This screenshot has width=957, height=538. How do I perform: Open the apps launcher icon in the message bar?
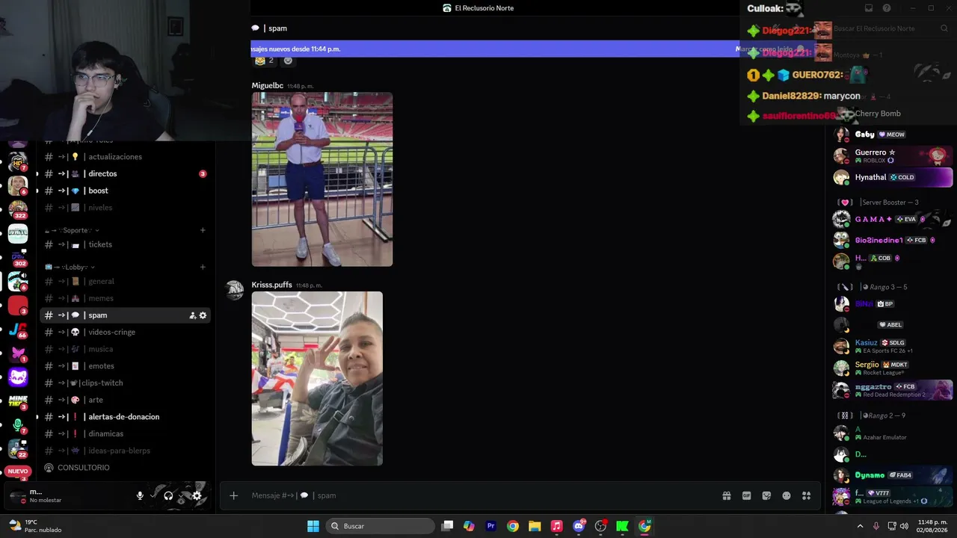click(807, 495)
